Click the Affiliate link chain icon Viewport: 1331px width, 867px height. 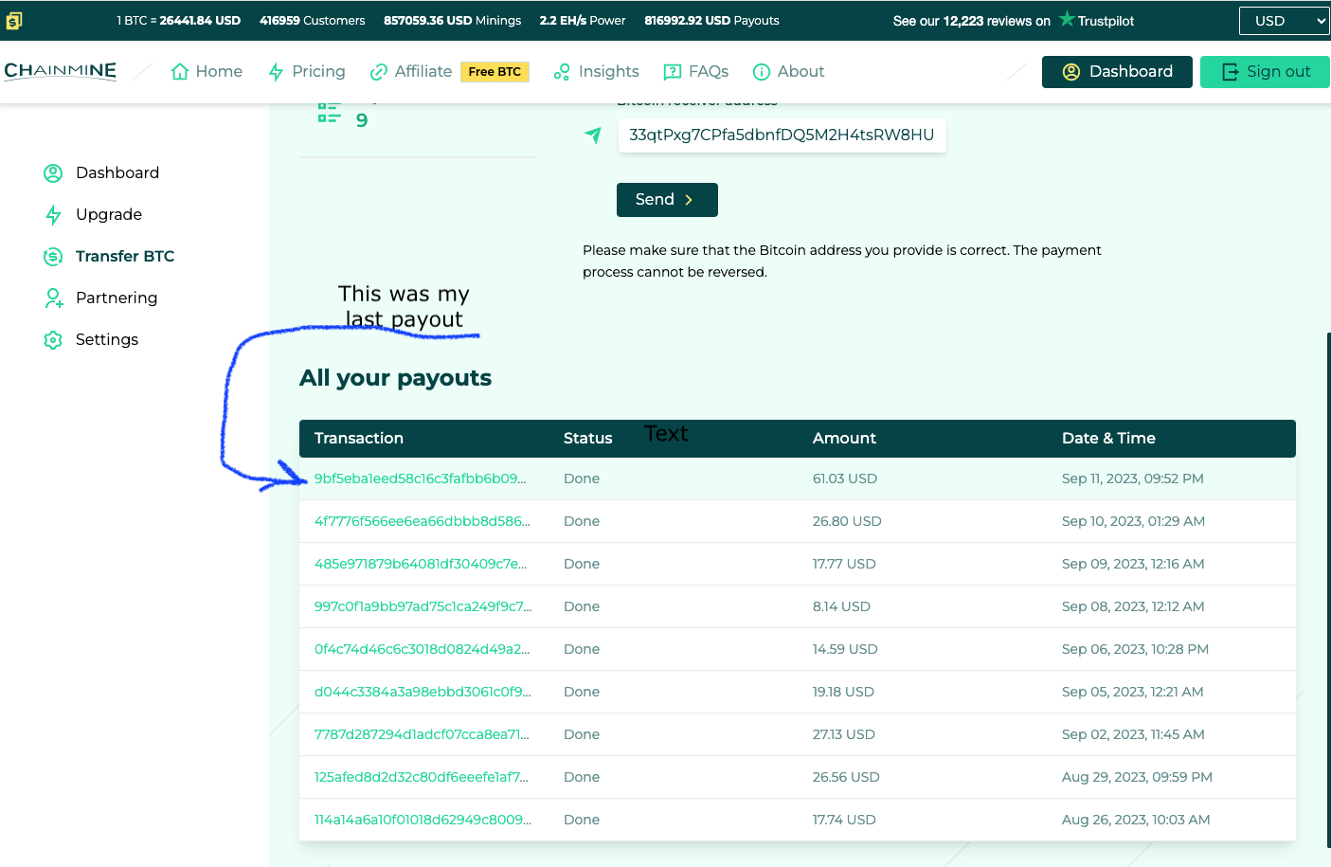click(379, 72)
